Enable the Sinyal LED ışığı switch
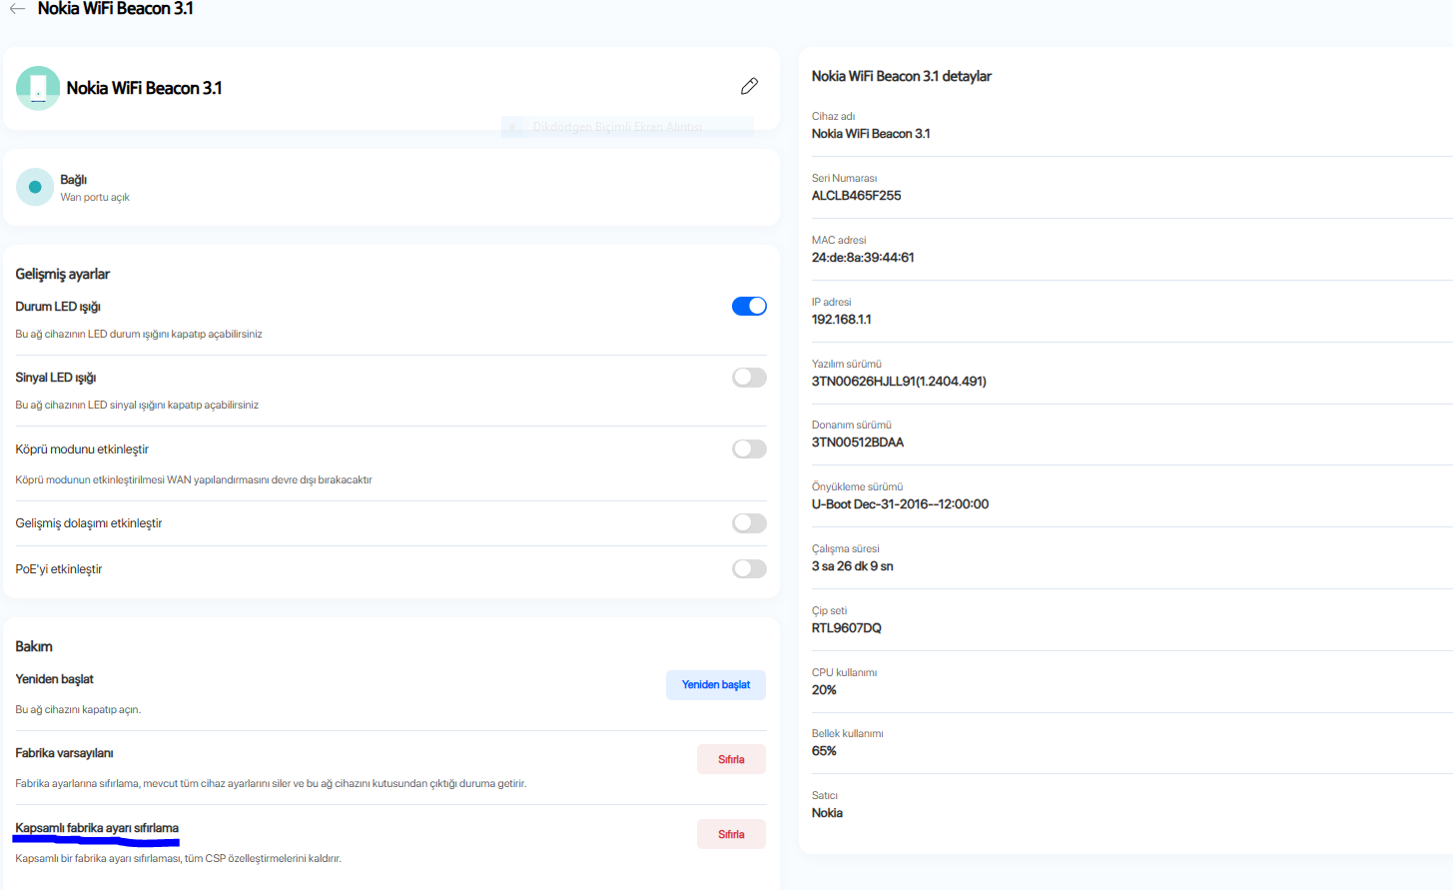 point(749,377)
